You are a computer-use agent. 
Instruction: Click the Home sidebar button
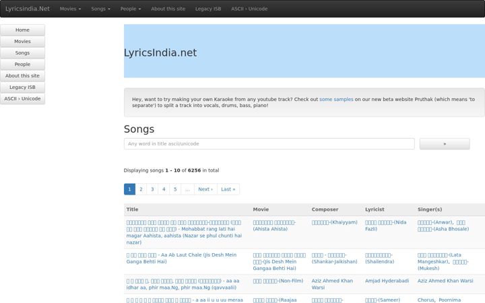tap(23, 30)
